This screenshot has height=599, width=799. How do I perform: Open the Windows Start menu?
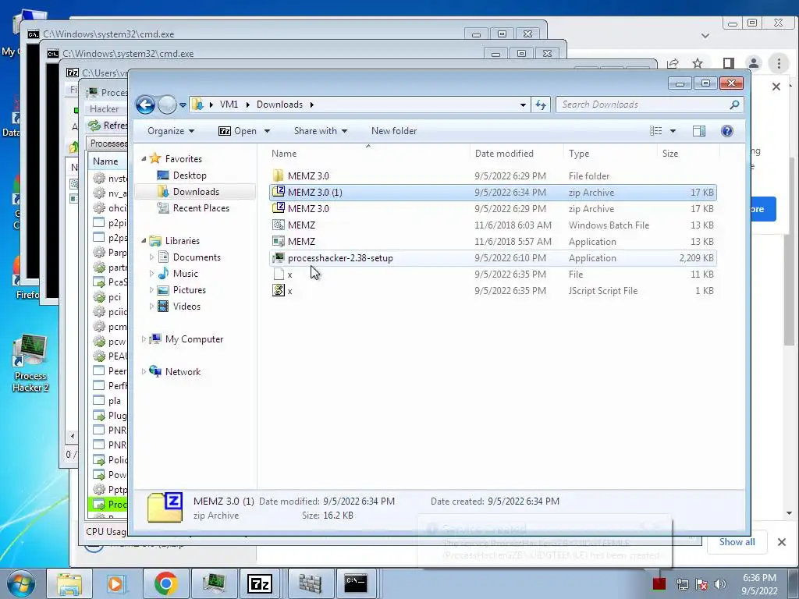point(21,583)
